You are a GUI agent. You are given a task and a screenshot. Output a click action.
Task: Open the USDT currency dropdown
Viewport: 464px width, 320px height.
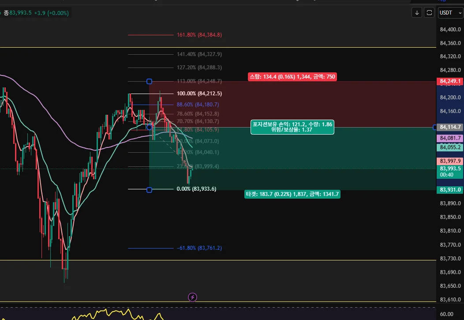(x=450, y=13)
